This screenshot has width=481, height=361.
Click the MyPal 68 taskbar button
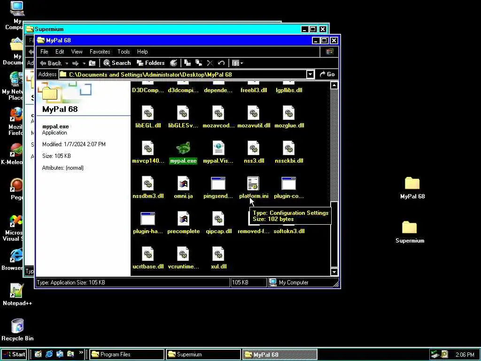280,354
